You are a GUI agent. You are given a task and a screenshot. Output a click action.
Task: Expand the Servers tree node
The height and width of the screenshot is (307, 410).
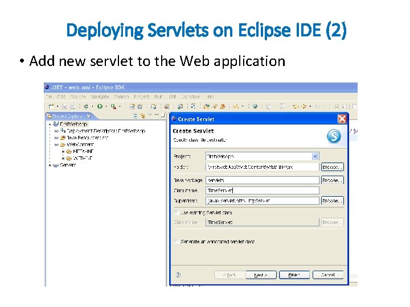point(50,165)
